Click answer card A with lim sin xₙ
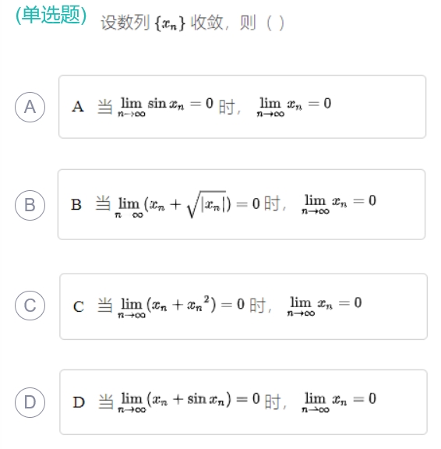 click(242, 107)
